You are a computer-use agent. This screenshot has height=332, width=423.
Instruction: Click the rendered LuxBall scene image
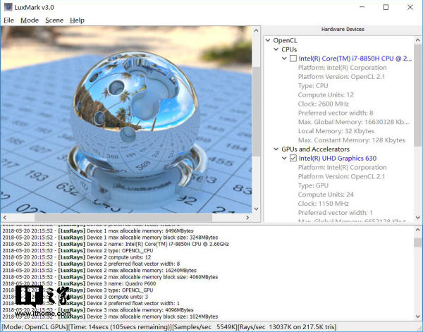[x=126, y=119]
